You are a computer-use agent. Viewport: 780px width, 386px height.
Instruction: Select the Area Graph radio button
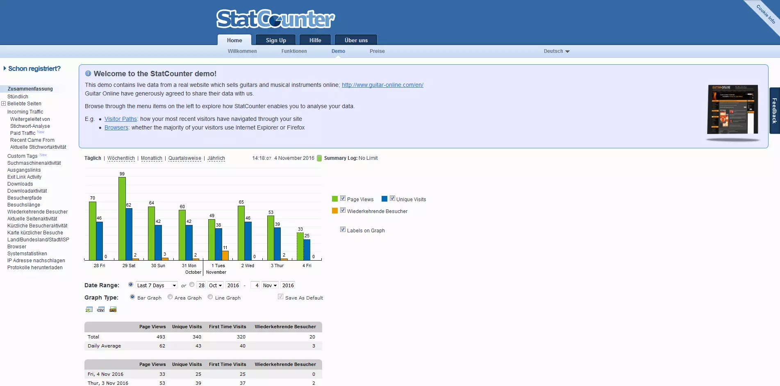tap(170, 297)
